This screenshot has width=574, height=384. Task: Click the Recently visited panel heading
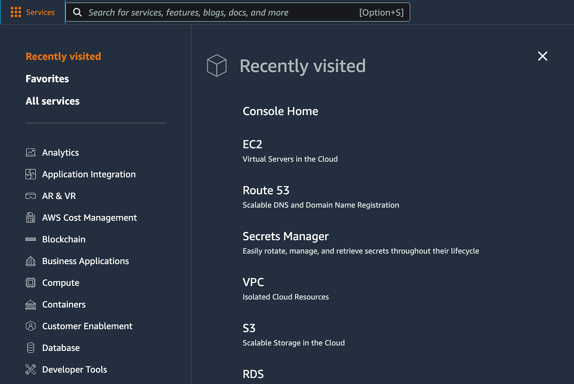(x=303, y=66)
